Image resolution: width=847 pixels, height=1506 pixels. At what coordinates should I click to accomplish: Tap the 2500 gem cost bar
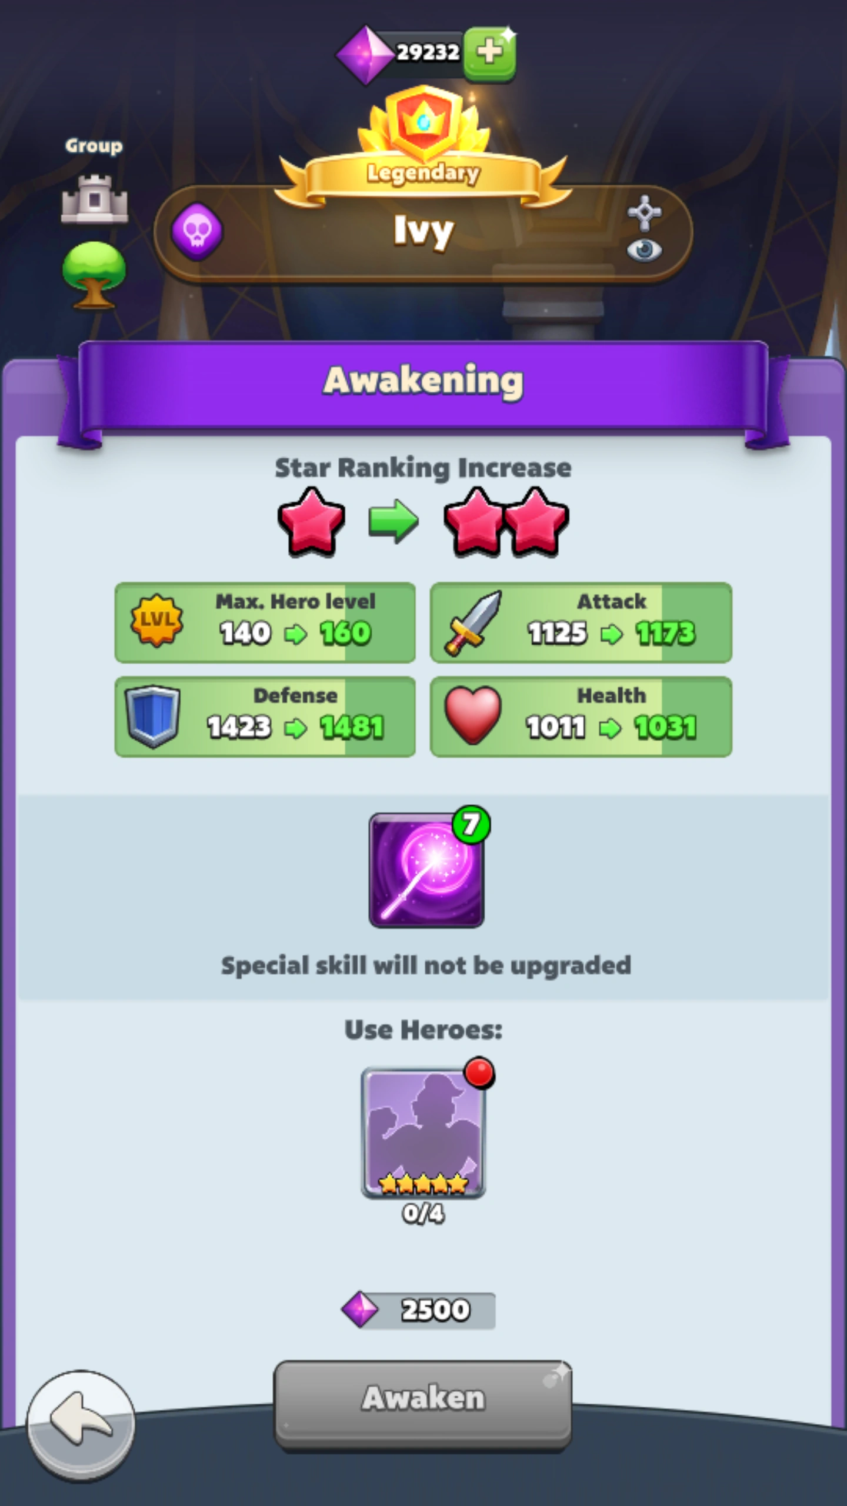click(x=419, y=1310)
